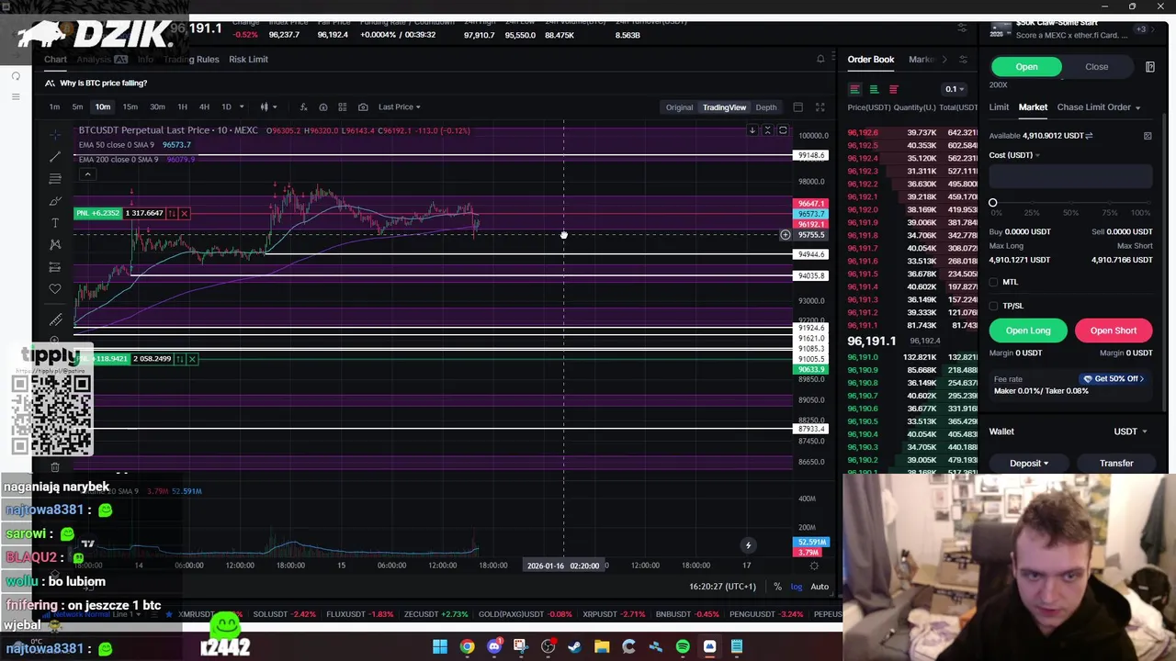Click the Open Long button
The height and width of the screenshot is (661, 1176).
[1028, 330]
